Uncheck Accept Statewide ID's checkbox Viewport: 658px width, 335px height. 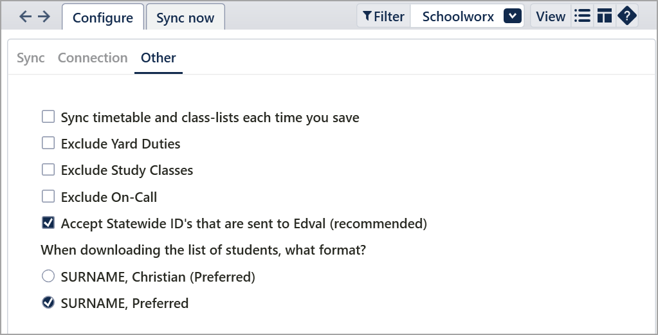pyautogui.click(x=48, y=223)
